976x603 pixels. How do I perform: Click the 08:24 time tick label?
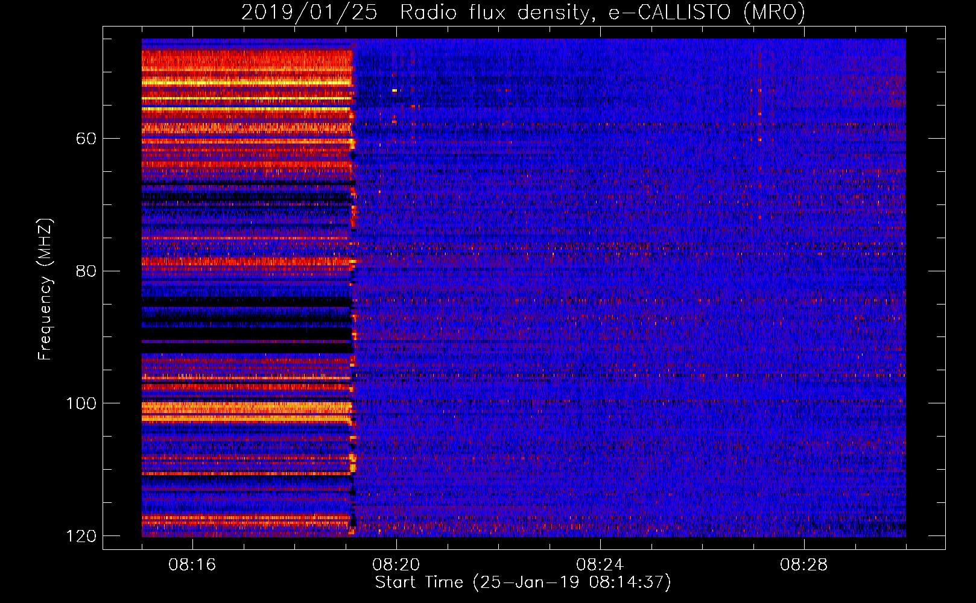pos(600,565)
